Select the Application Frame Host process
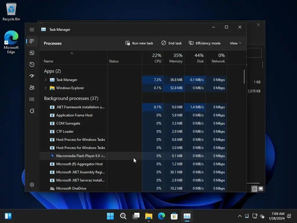The height and width of the screenshot is (223, 297). (x=133, y=115)
